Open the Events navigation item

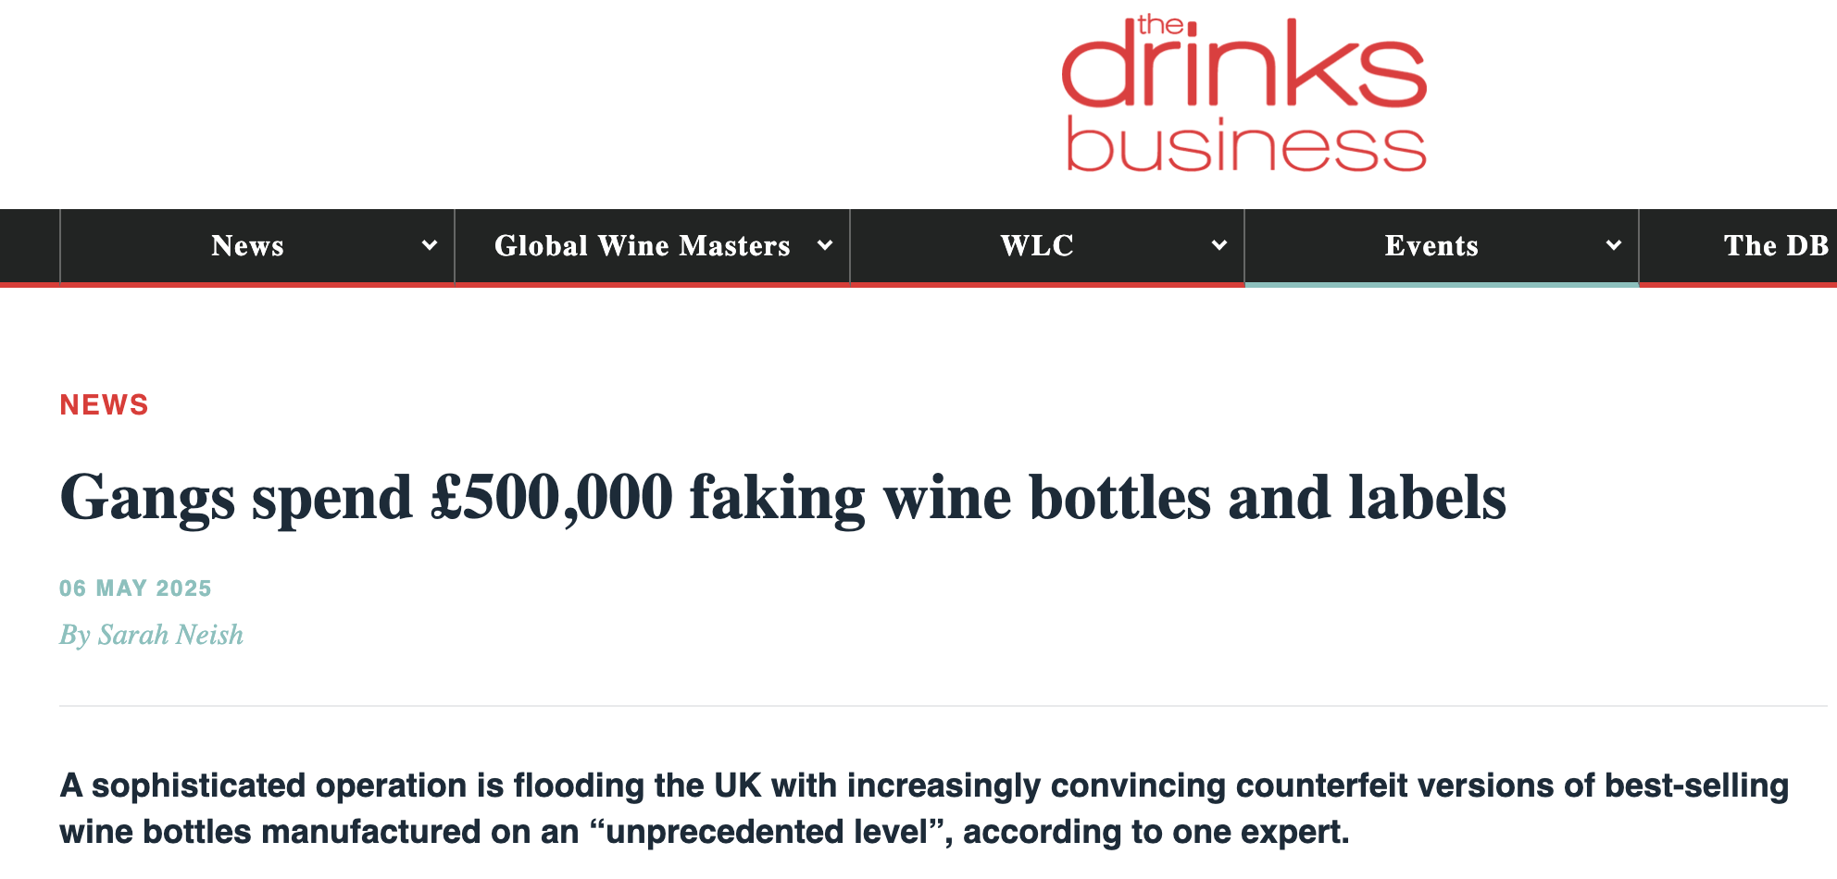[x=1431, y=245]
